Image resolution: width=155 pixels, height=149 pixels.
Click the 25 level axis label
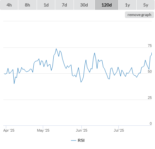click(x=150, y=98)
